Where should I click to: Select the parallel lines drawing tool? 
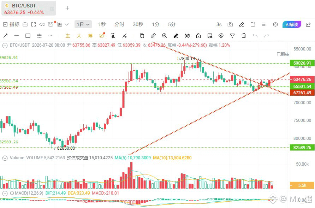point(39,36)
